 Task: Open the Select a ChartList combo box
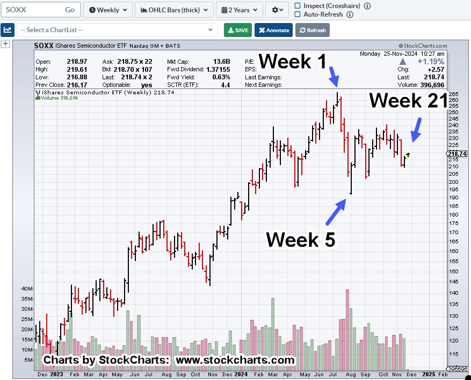(117, 30)
